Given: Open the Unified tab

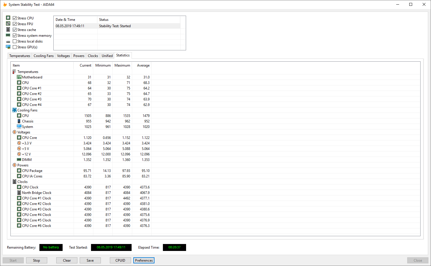Looking at the screenshot, I should tap(107, 56).
